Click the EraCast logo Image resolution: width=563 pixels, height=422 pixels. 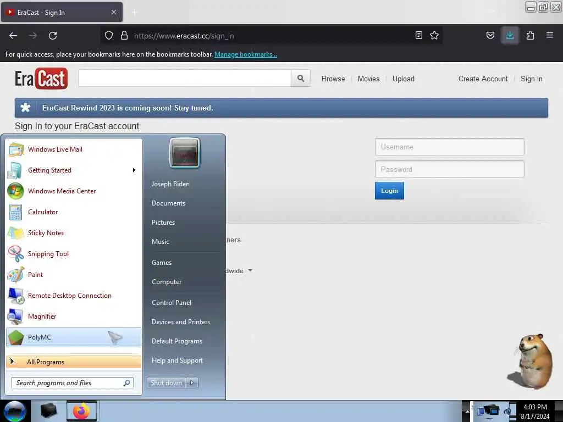click(x=41, y=79)
